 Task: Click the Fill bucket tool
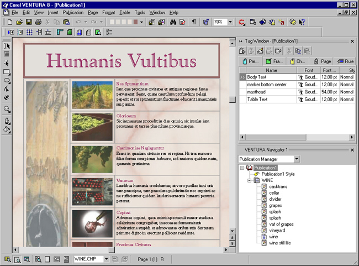tap(7, 129)
